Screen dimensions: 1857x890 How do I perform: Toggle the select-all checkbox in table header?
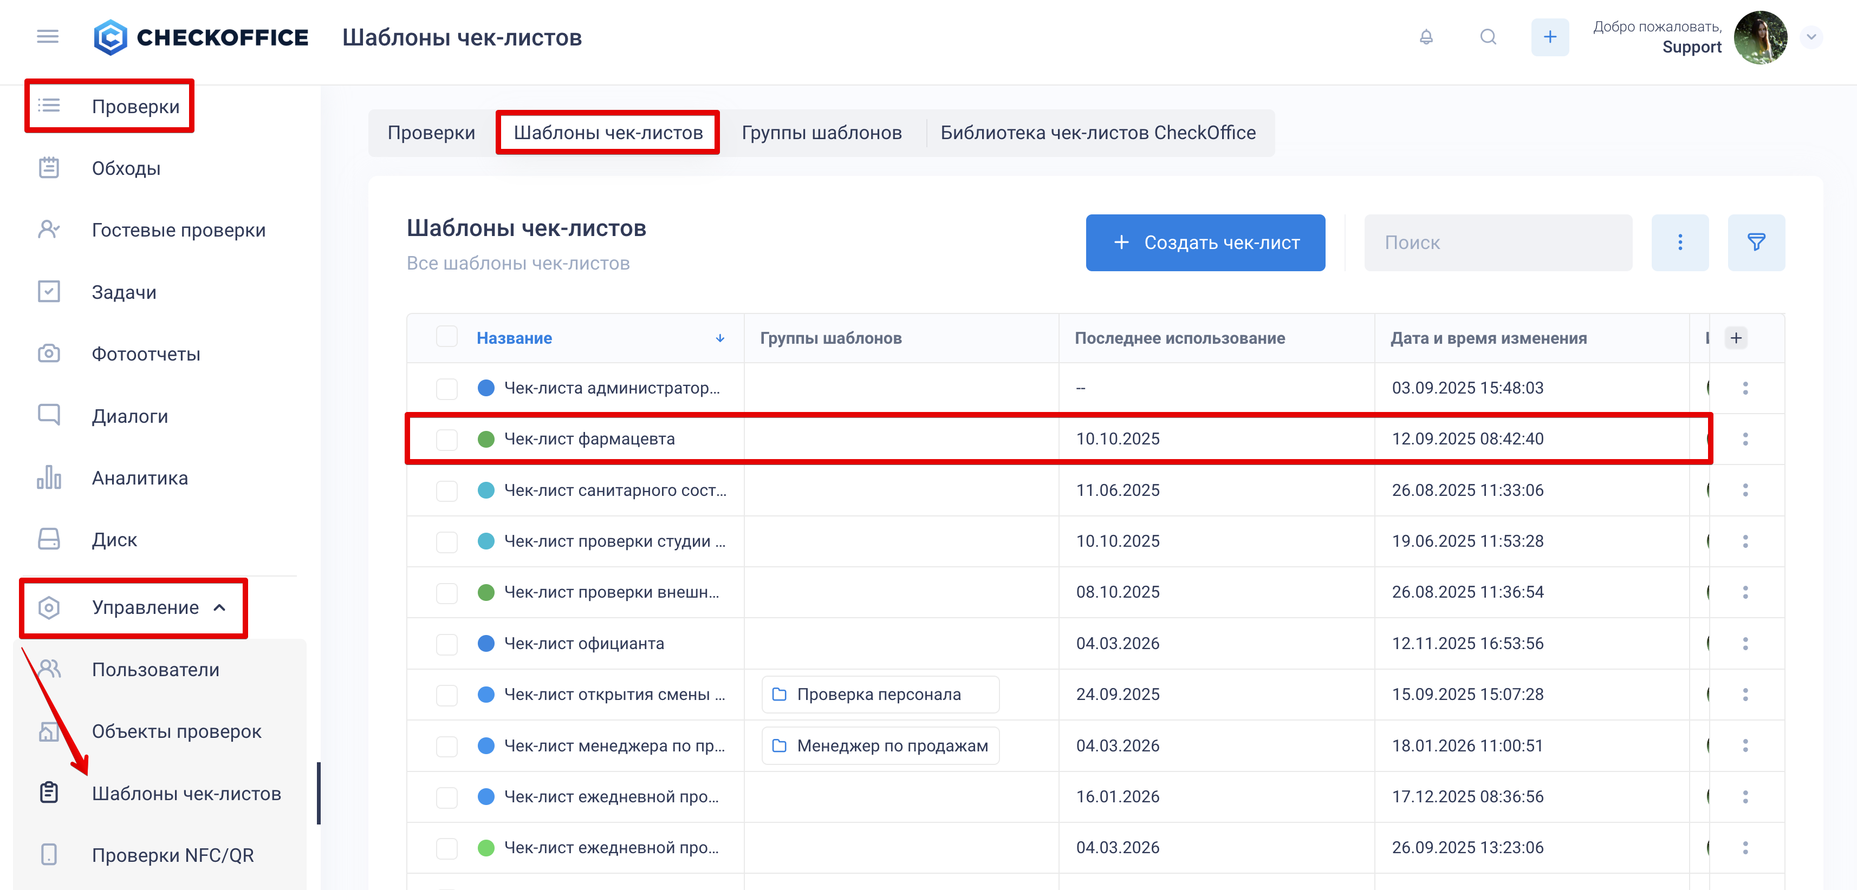pos(446,337)
